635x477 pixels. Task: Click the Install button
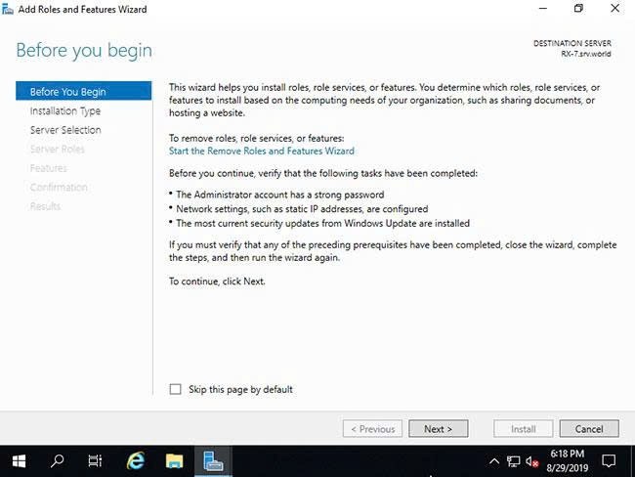tap(524, 428)
